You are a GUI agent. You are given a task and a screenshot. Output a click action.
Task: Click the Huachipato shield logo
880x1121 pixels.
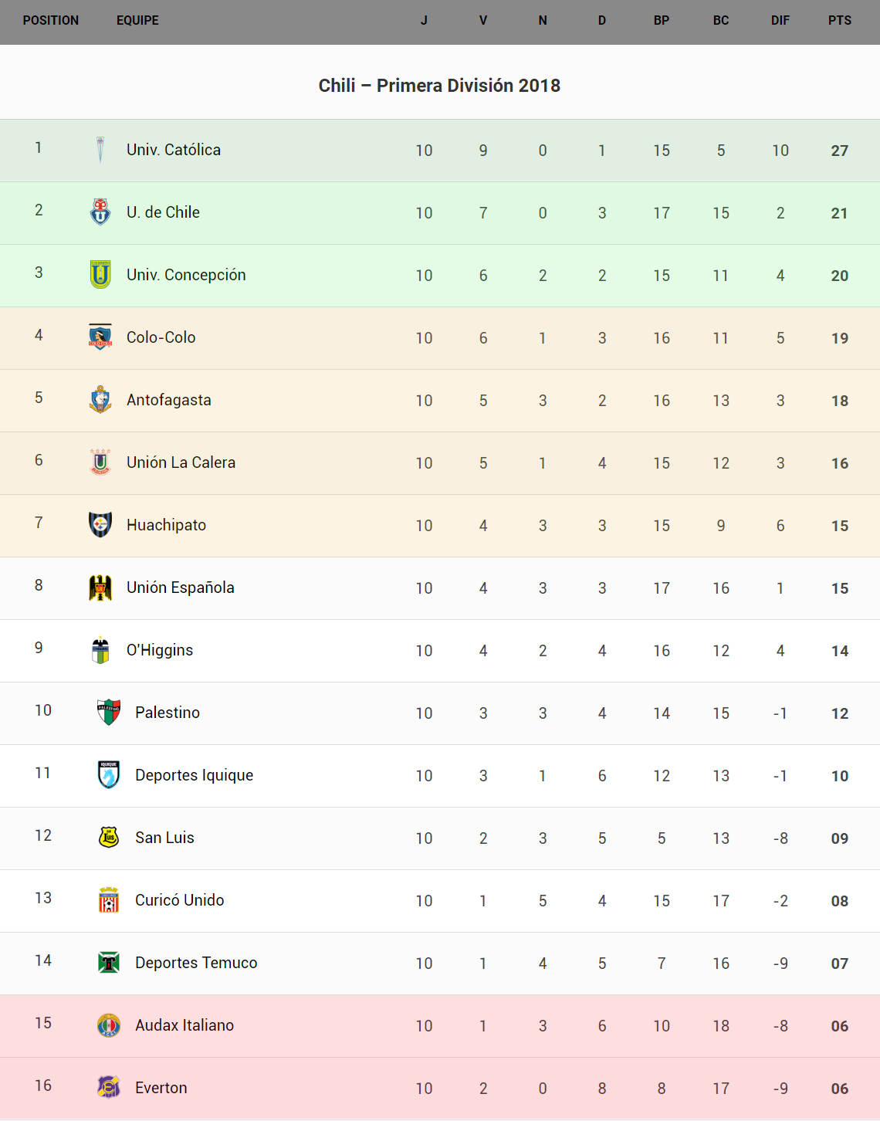point(100,524)
